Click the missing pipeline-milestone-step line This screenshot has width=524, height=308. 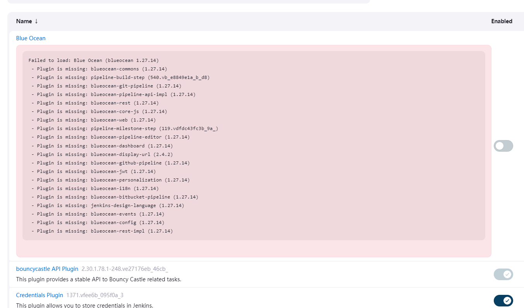[x=125, y=128]
